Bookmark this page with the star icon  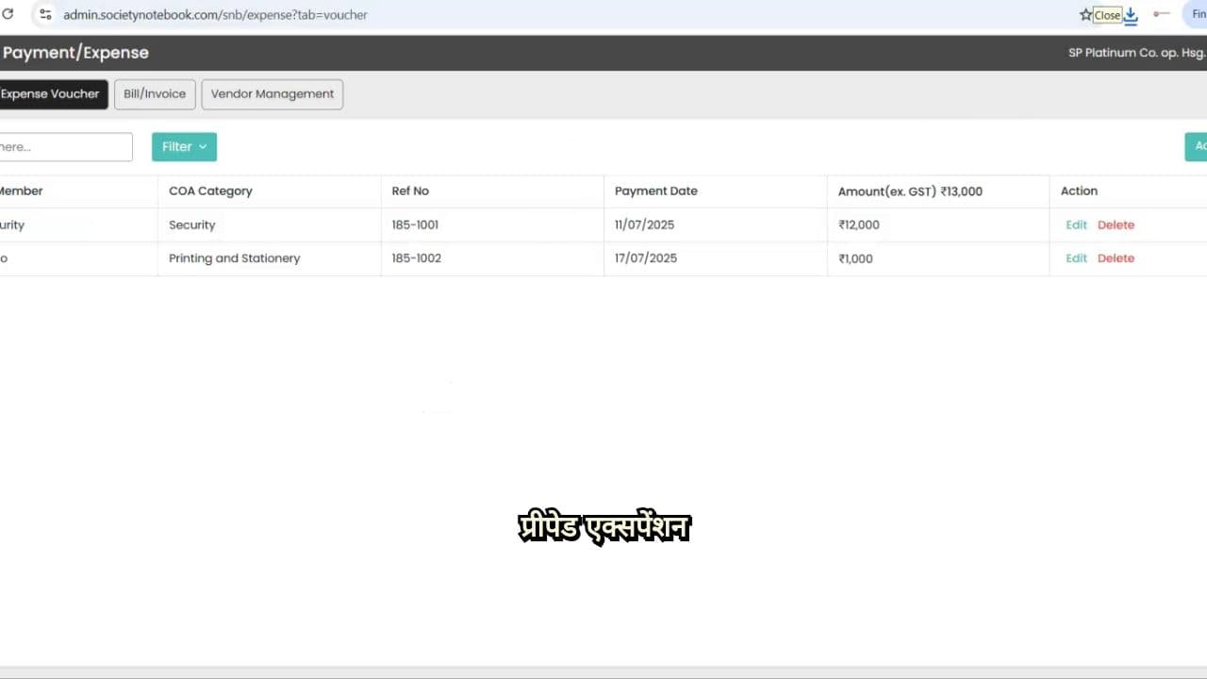(1085, 15)
